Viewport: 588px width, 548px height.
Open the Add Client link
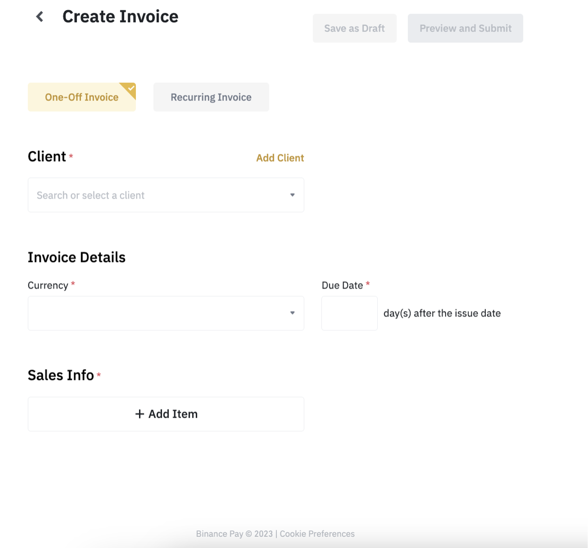280,158
